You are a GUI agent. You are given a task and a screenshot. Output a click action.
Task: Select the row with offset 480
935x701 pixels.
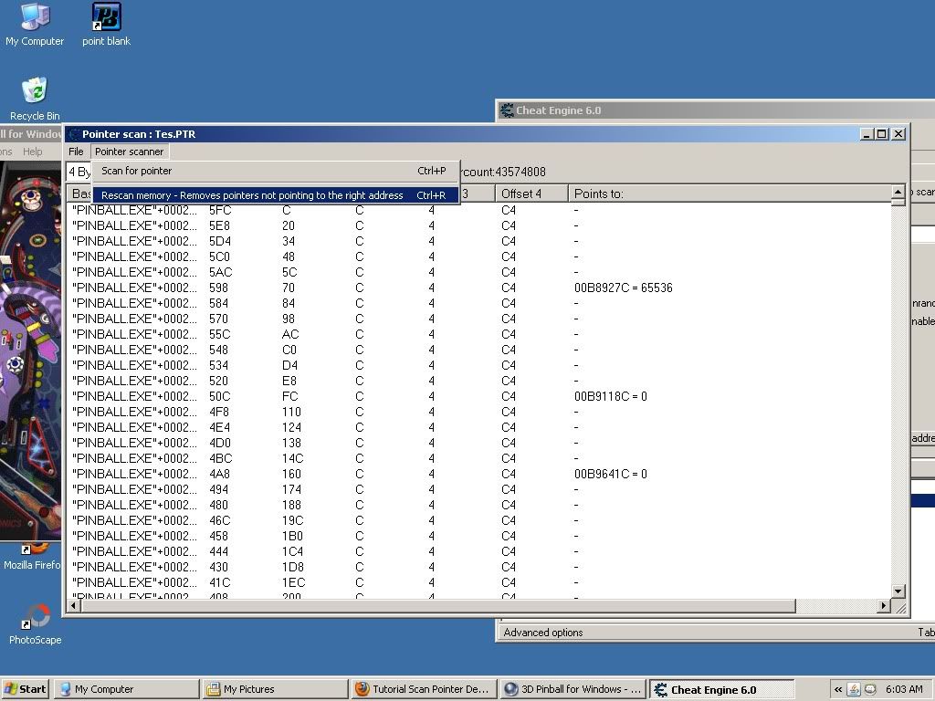[x=480, y=505]
